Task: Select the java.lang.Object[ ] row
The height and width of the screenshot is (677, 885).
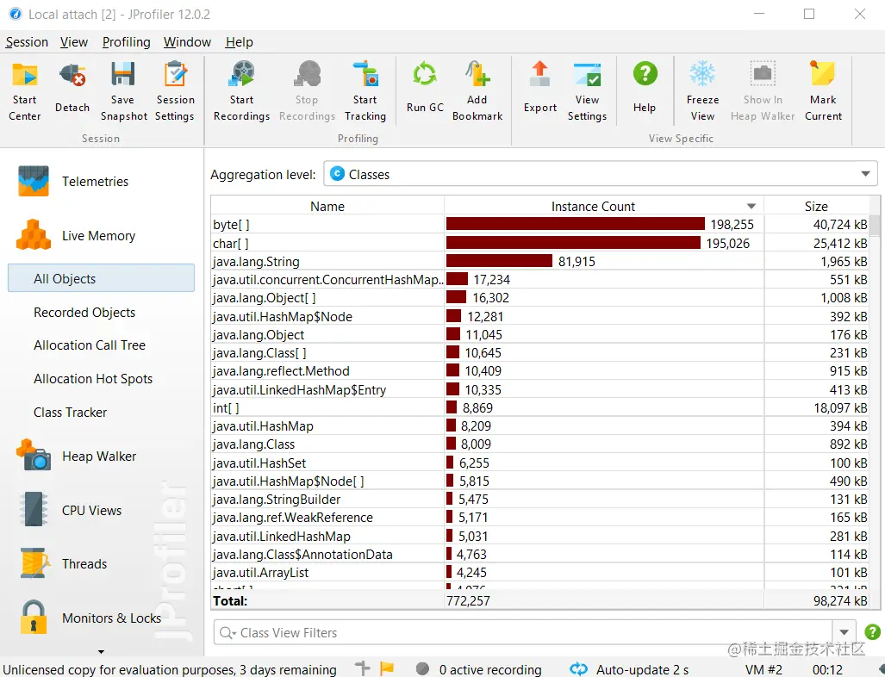Action: [x=540, y=297]
